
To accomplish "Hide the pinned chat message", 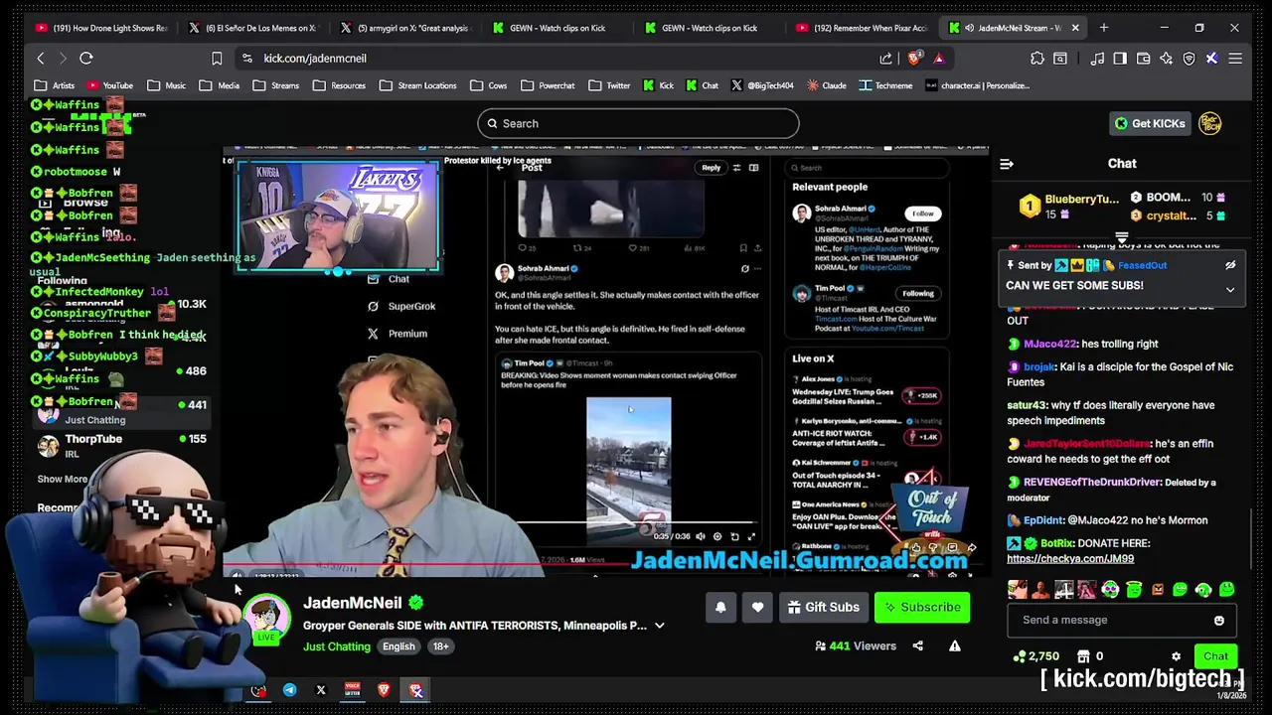I will 1230,265.
